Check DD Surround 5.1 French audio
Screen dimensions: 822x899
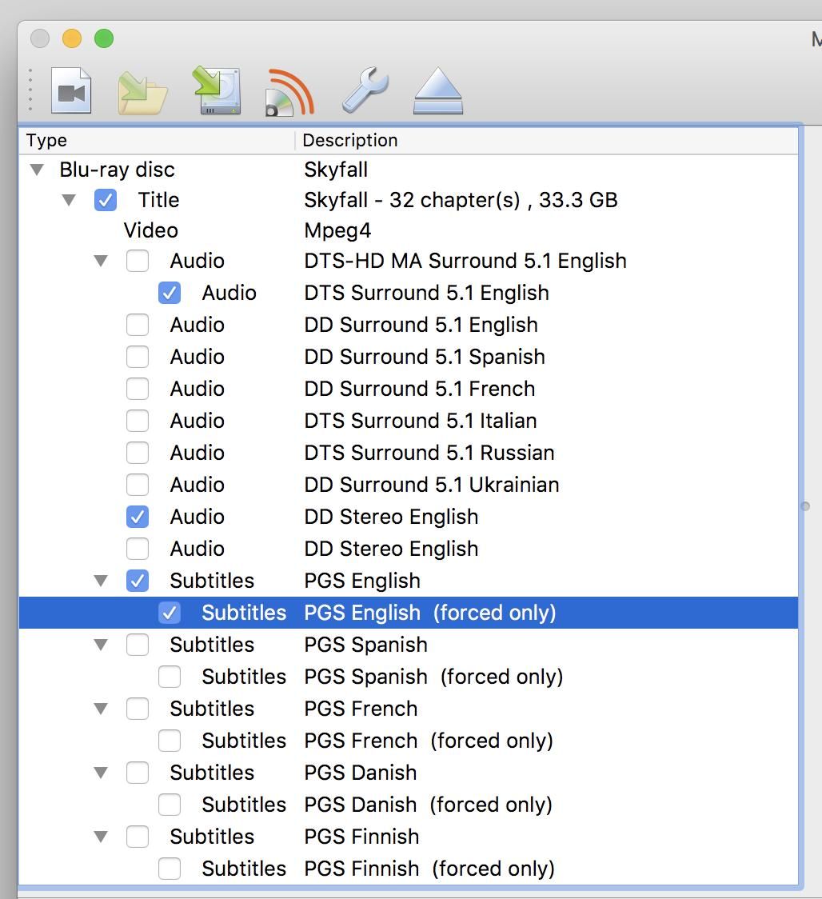(138, 390)
